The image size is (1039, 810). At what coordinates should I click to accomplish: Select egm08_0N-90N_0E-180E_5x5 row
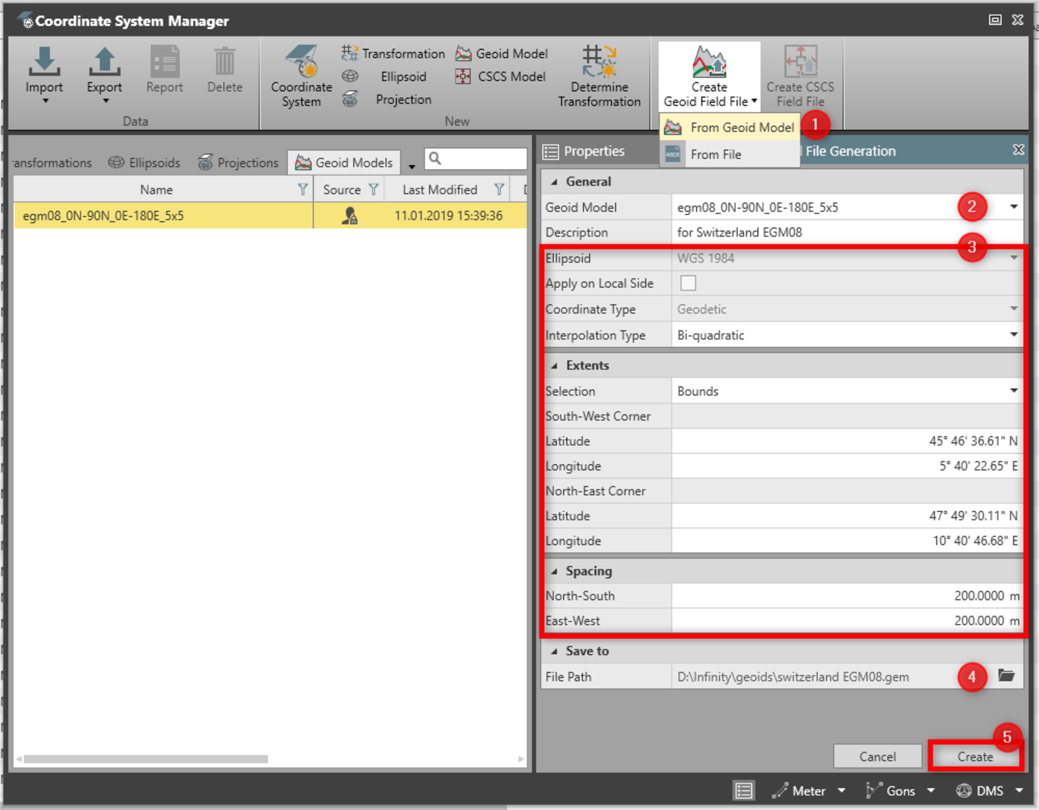tap(270, 216)
